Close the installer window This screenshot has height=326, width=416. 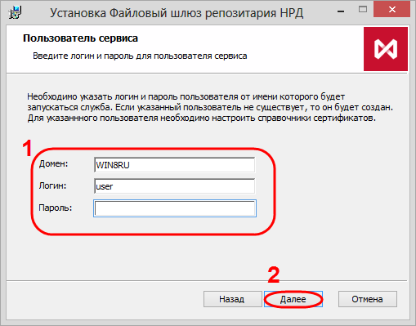click(x=391, y=10)
